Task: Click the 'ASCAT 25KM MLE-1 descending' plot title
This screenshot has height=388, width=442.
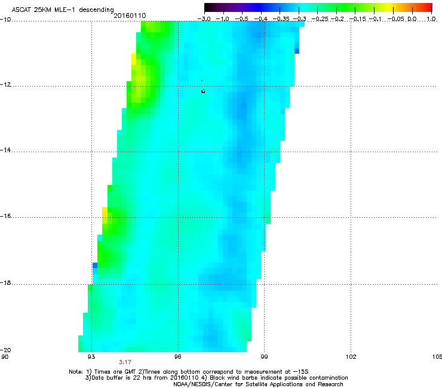Action: click(63, 10)
